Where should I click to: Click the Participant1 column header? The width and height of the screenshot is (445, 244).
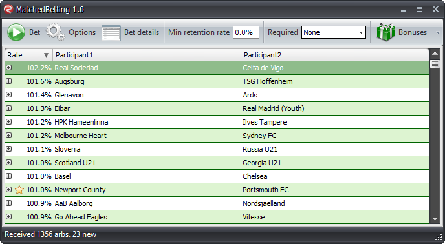pos(147,55)
